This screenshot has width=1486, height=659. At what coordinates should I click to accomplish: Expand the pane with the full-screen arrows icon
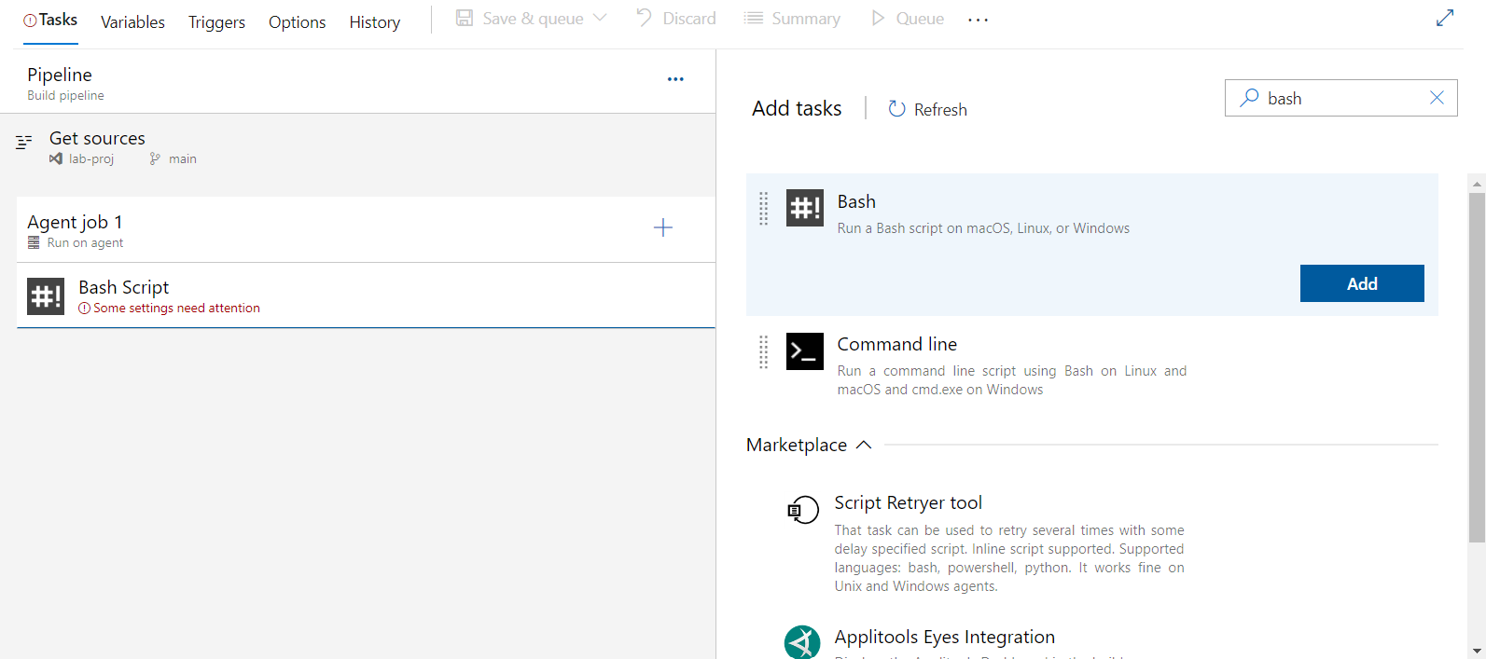[x=1445, y=18]
